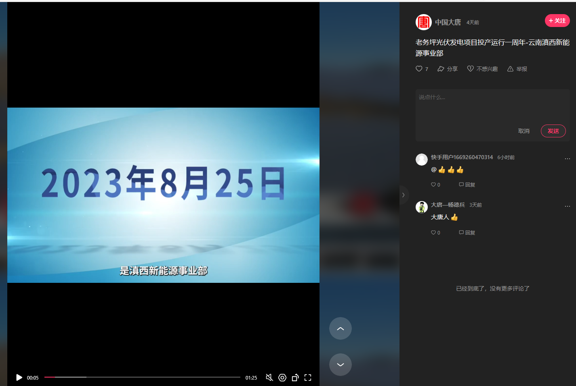Like the video with heart icon
Screen dimensions: 576x386
click(x=419, y=69)
